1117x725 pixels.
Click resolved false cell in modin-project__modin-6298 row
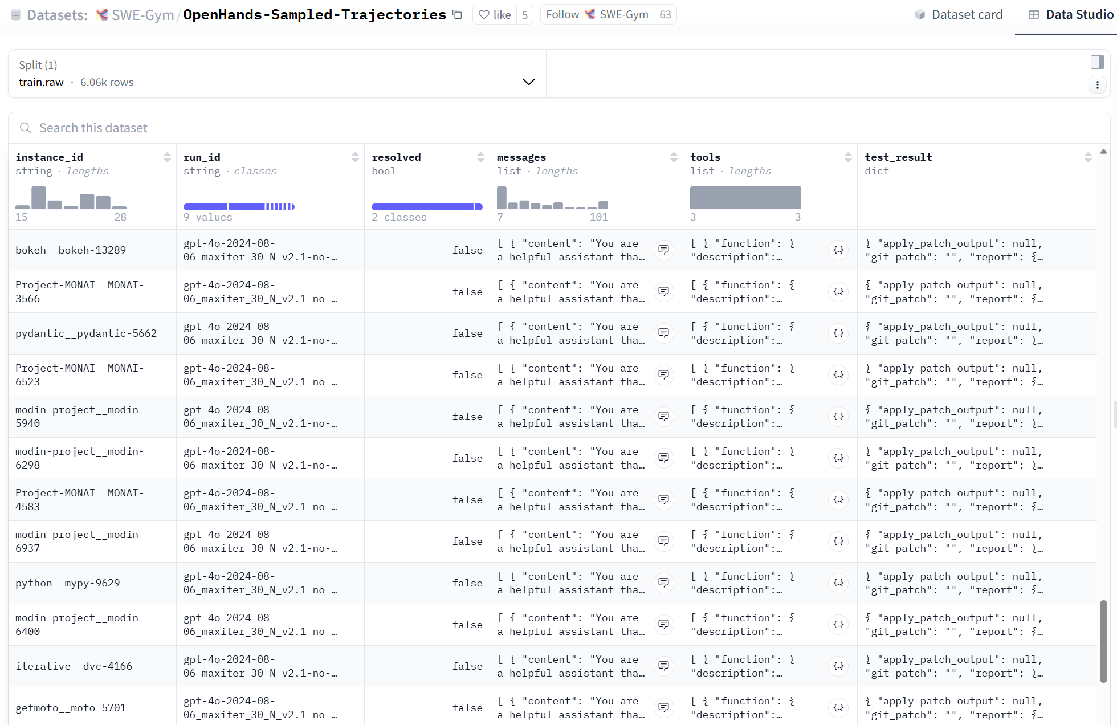point(427,458)
